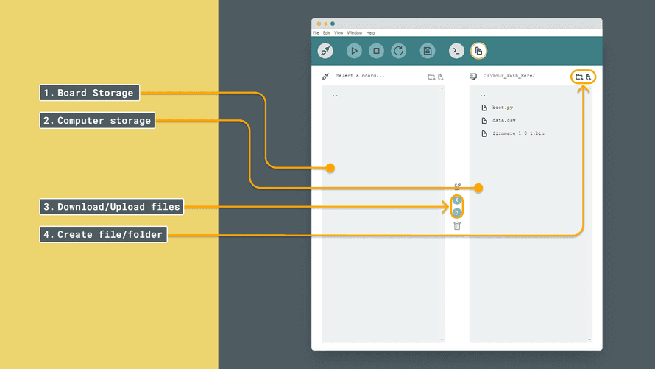
Task: Create new file in computer storage
Action: click(588, 77)
